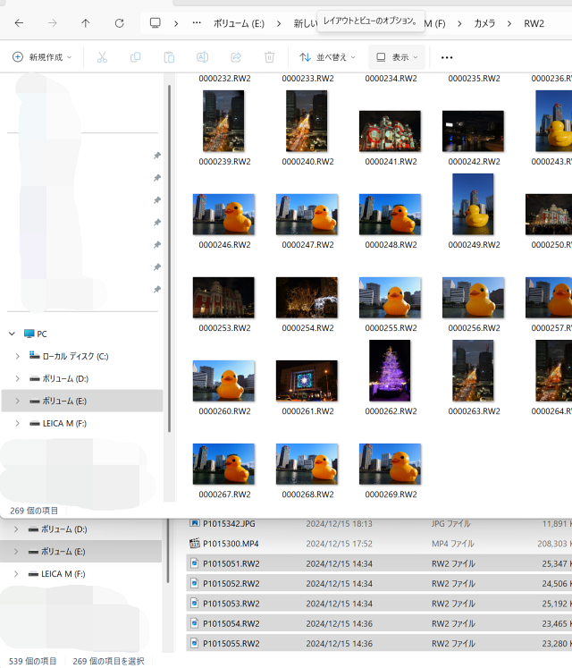Viewport: 572px width, 668px height.
Task: Open the 並べ替え sort dropdown
Action: click(327, 57)
